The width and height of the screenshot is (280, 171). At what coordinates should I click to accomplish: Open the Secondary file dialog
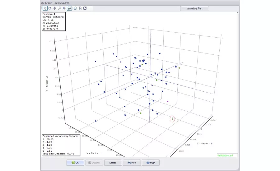pos(194,9)
